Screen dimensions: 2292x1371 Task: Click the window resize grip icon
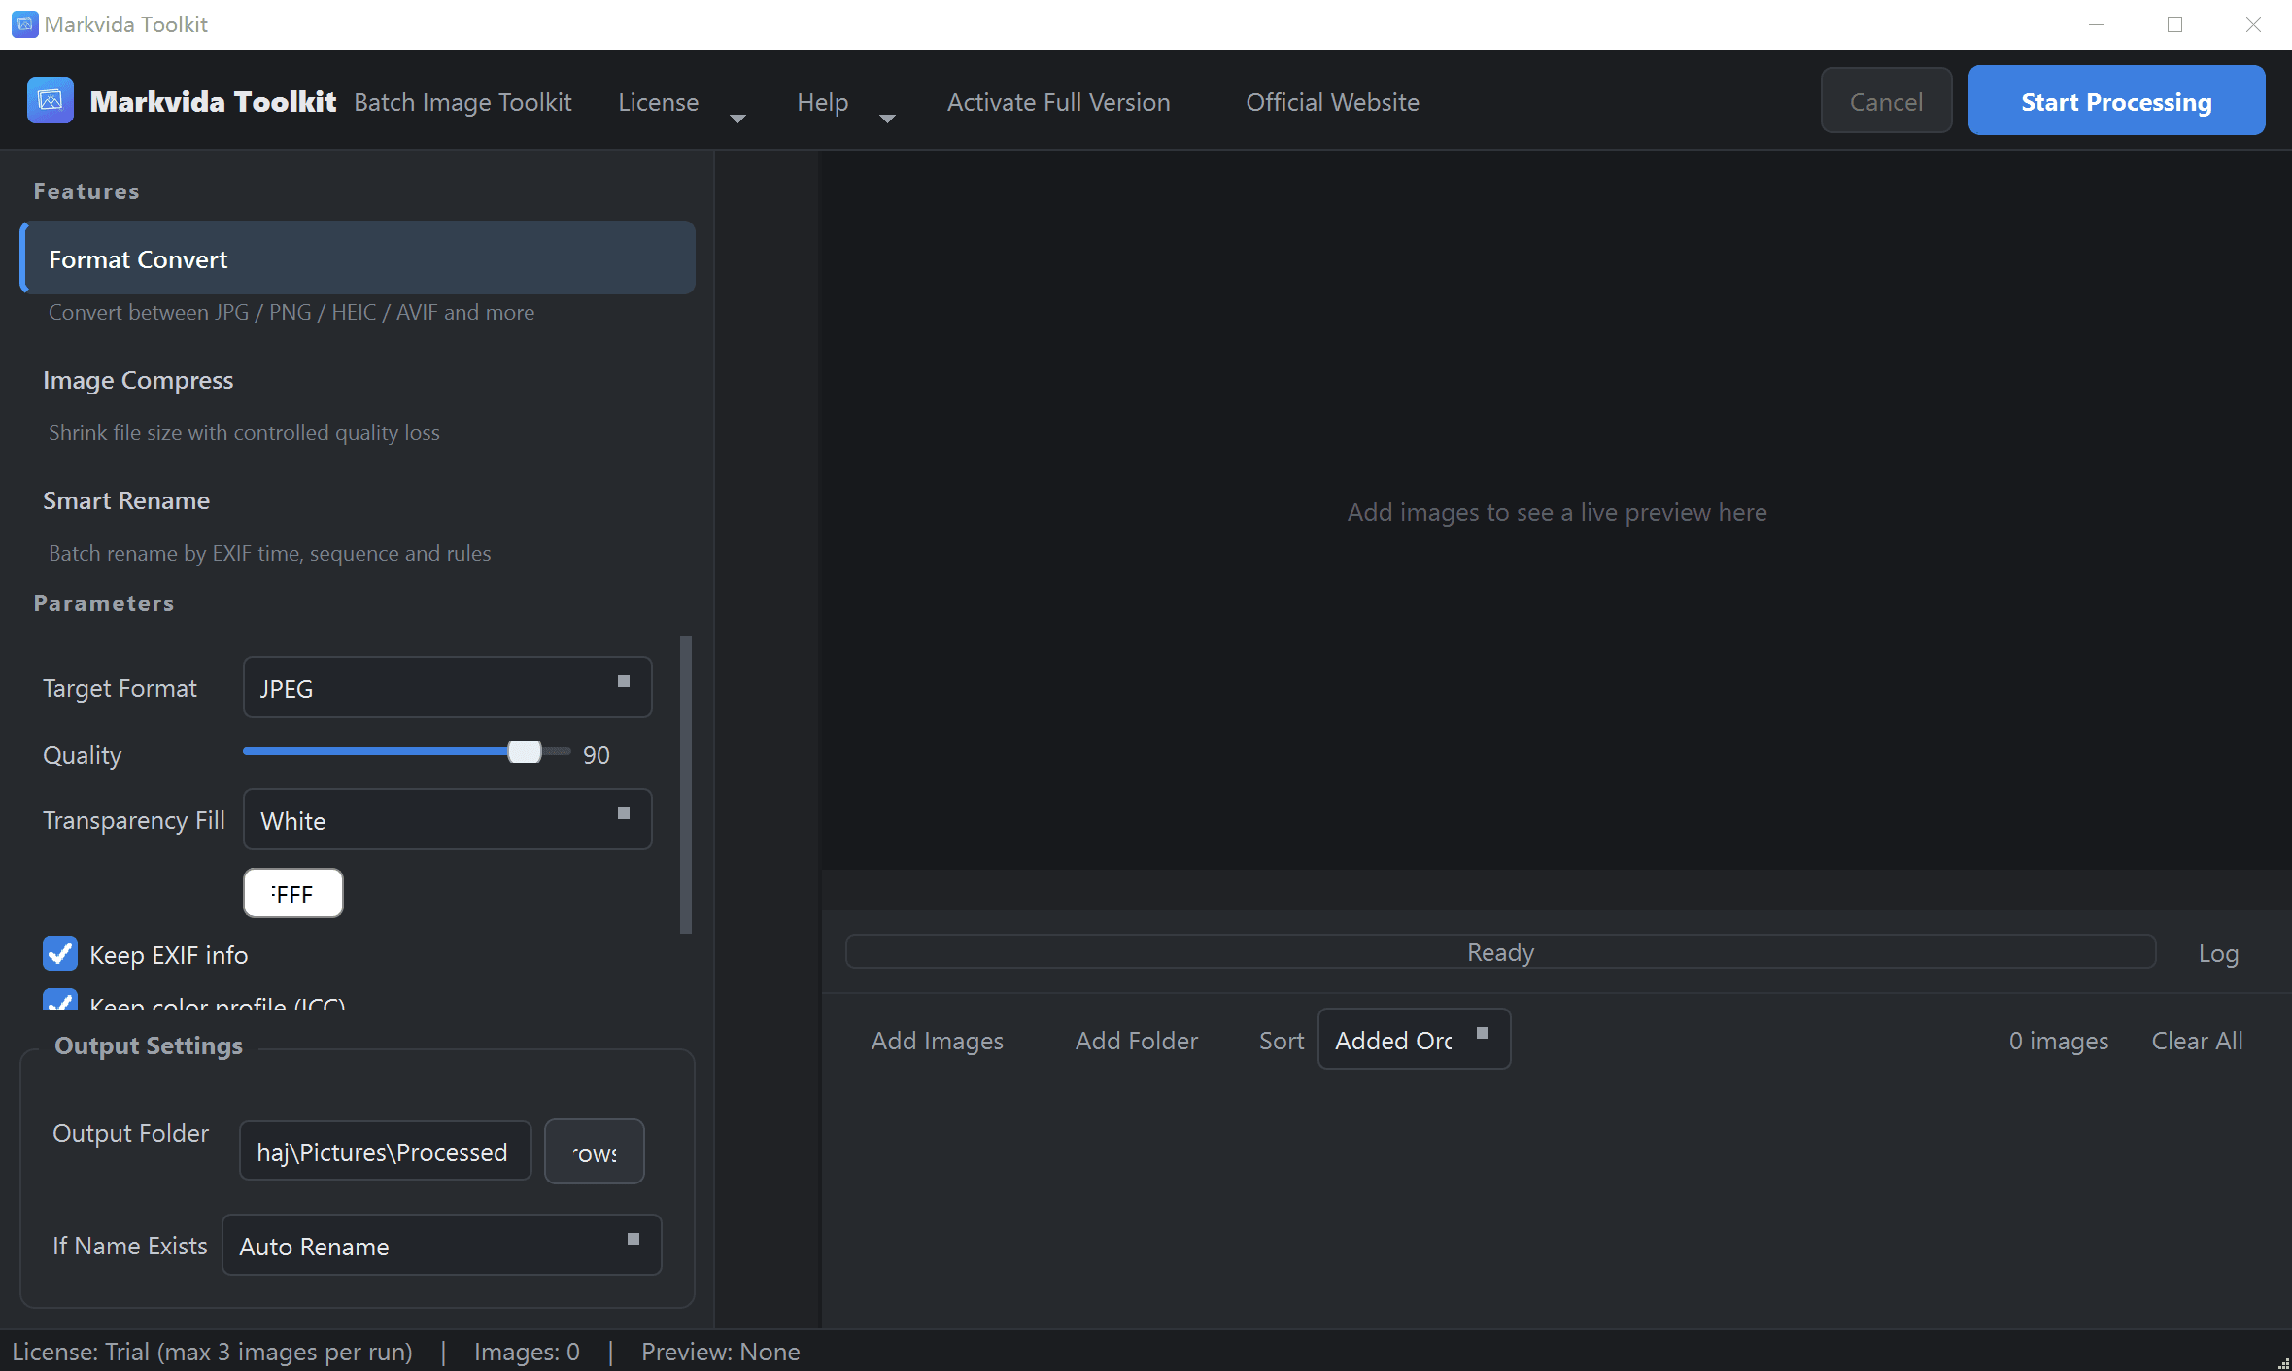[x=2283, y=1362]
